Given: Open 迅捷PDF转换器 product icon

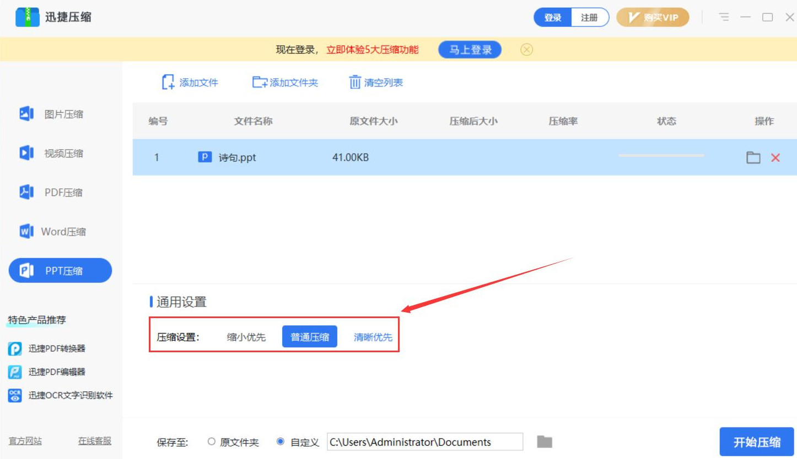Looking at the screenshot, I should point(15,349).
